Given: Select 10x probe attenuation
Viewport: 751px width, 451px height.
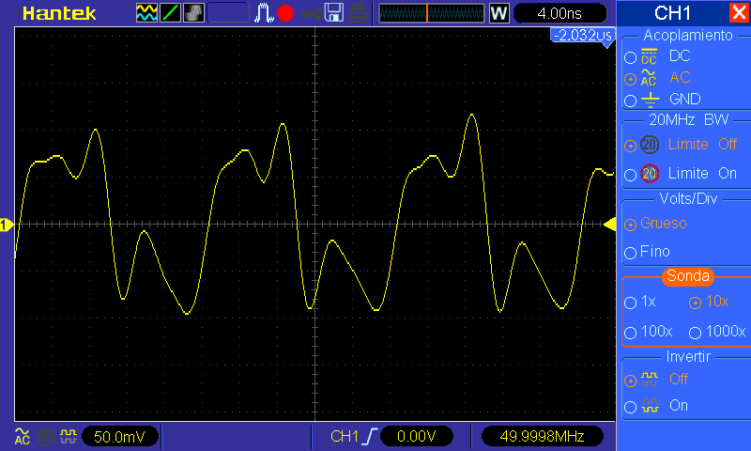Looking at the screenshot, I should point(695,303).
